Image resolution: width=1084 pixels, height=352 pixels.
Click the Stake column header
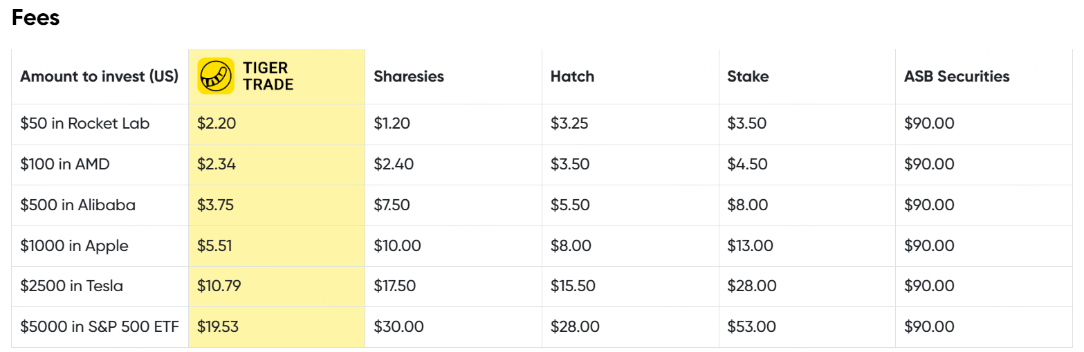[x=748, y=77]
